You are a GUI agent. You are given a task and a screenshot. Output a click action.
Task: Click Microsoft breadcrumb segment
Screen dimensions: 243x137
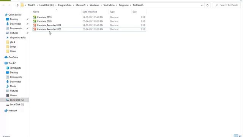pos(80,5)
